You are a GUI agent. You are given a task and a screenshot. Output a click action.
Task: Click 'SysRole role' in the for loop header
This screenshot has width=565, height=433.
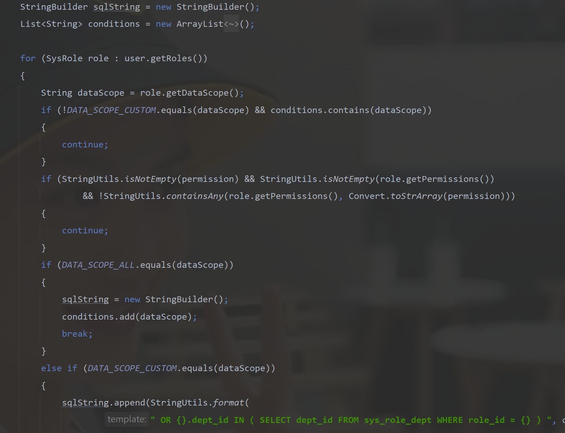point(77,58)
